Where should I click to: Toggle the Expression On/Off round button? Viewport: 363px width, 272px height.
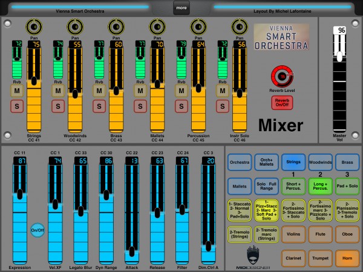(38, 230)
